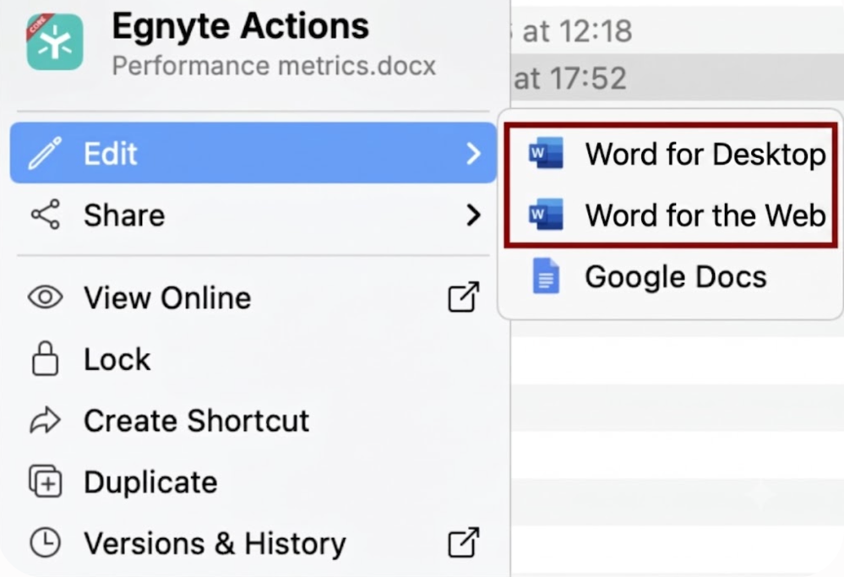Click the duplicate plus icon
This screenshot has height=577, width=844.
point(46,482)
